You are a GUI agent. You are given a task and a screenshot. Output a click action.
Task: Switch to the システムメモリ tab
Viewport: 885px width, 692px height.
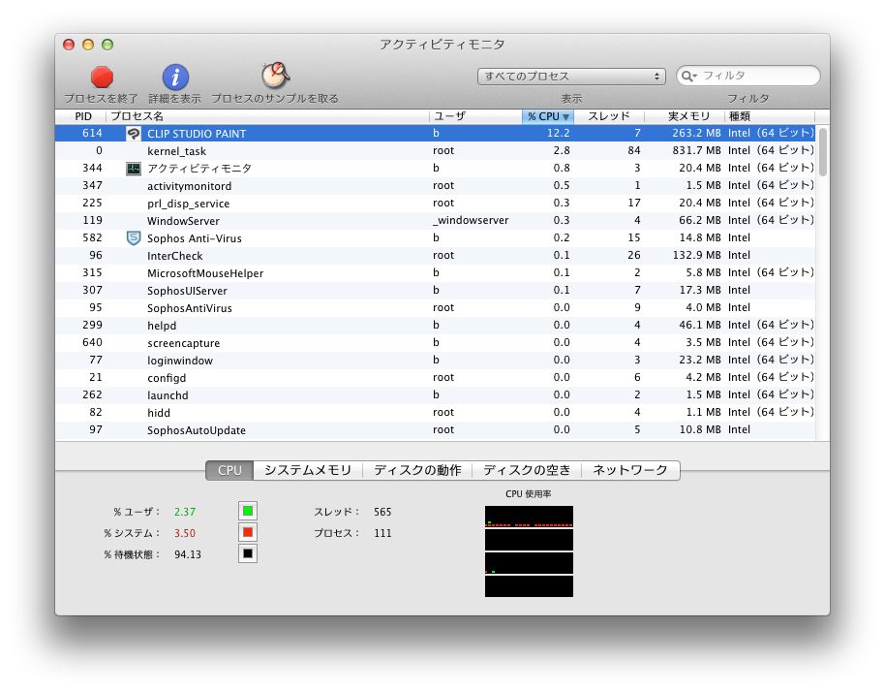click(308, 470)
